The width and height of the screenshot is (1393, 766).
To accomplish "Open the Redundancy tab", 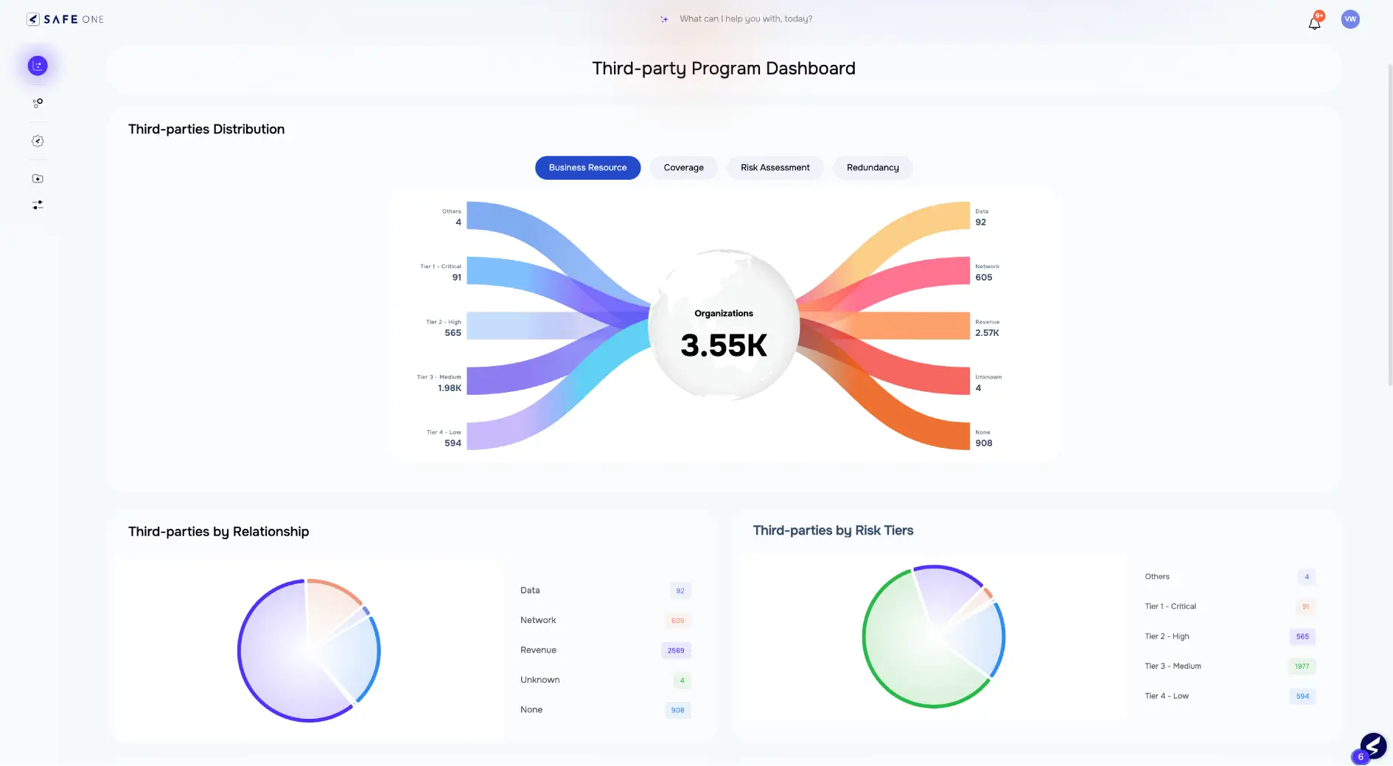I will point(873,167).
